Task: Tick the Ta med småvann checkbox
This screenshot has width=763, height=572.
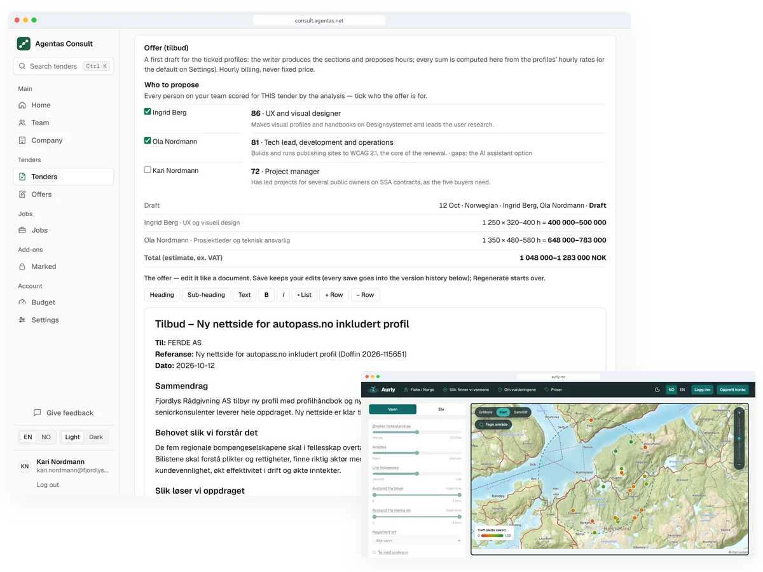Action: pos(374,552)
